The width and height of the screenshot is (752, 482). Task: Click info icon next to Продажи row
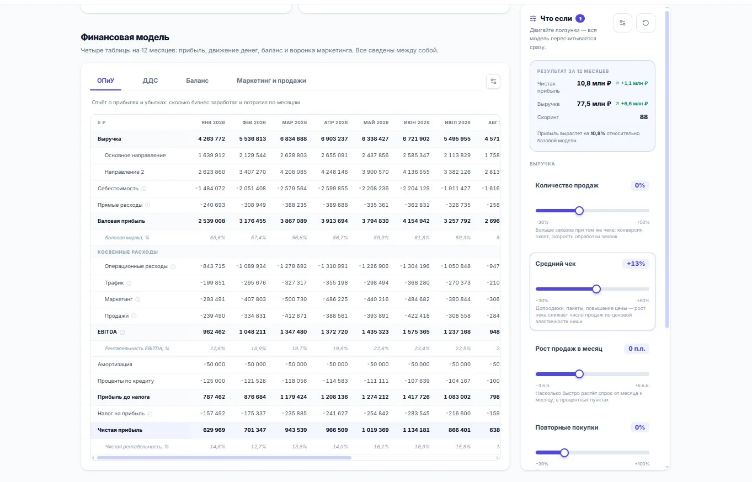[x=134, y=316]
